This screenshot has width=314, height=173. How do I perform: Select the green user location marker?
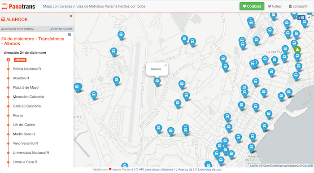tap(297, 50)
